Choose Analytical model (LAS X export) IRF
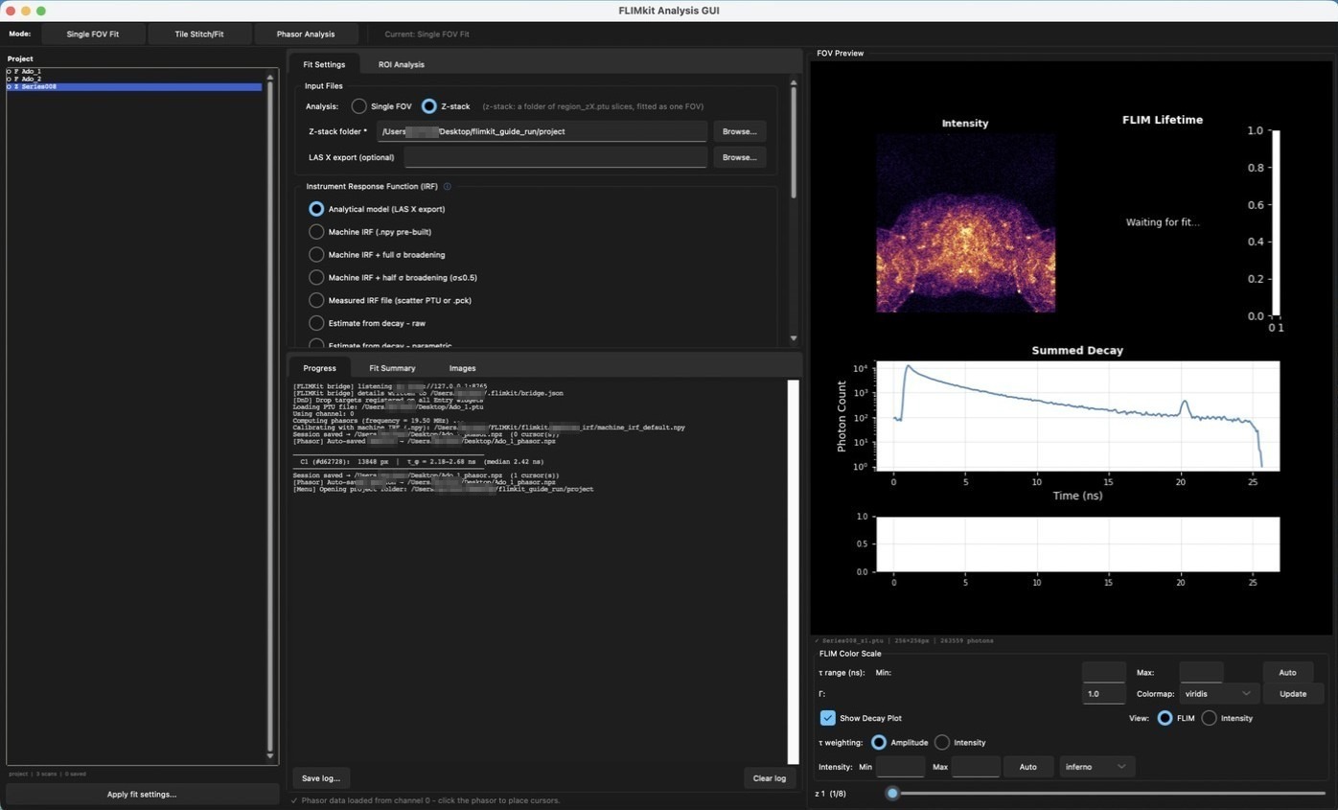 tap(316, 209)
